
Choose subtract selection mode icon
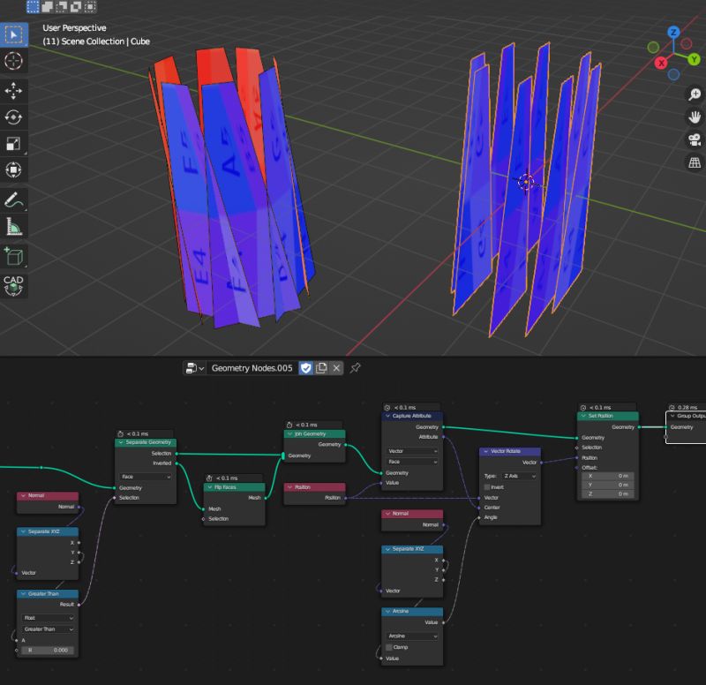[62, 6]
